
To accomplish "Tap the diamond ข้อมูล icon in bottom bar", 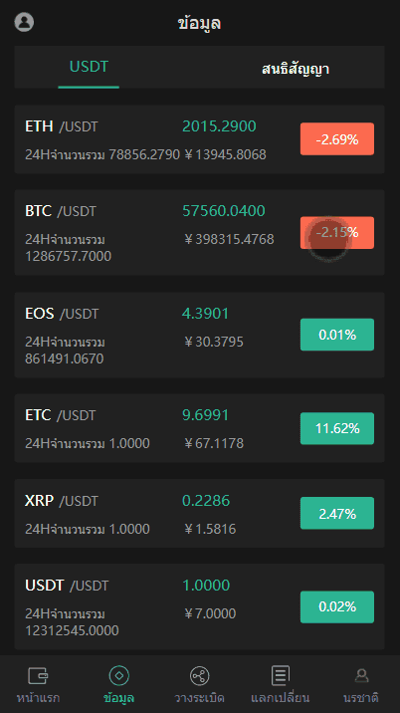I will (x=119, y=675).
